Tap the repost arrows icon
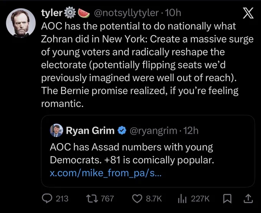This screenshot has width=261, height=213. click(x=92, y=199)
